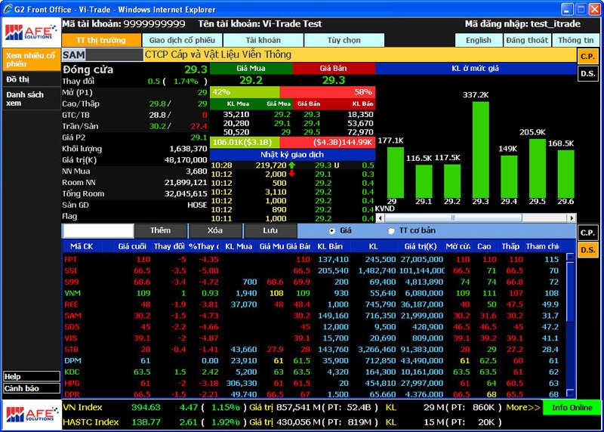Image resolution: width=604 pixels, height=432 pixels.
Task: Click the AFE Solutions logo at top left
Action: [31, 32]
